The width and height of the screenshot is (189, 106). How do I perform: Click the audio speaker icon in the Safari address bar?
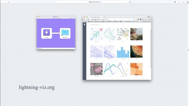click(130, 2)
